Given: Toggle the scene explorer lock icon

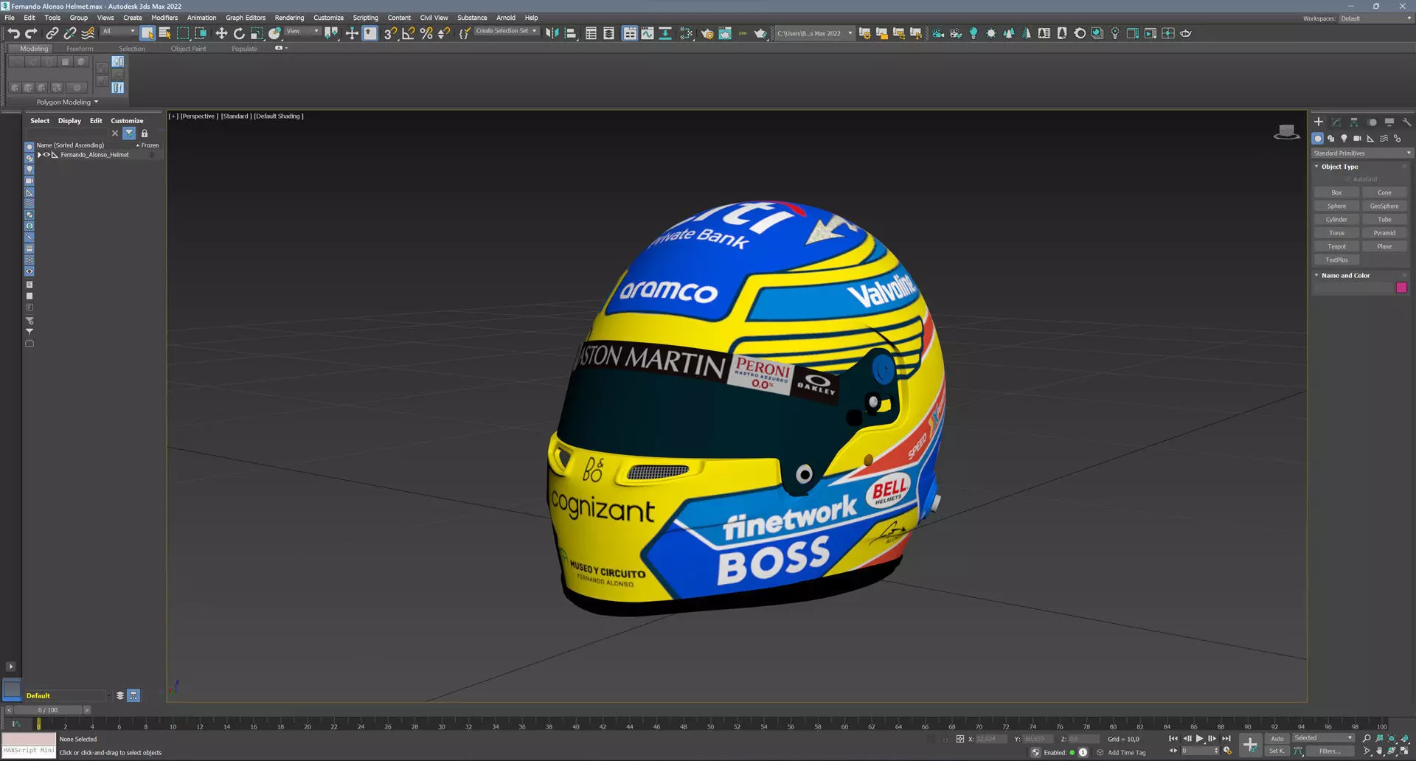Looking at the screenshot, I should click(145, 133).
